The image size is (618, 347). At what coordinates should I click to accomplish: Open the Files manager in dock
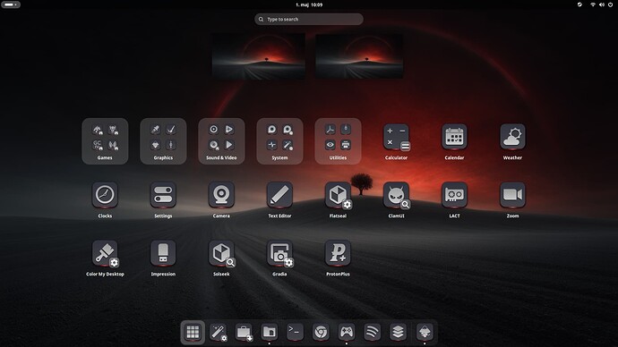click(x=270, y=332)
